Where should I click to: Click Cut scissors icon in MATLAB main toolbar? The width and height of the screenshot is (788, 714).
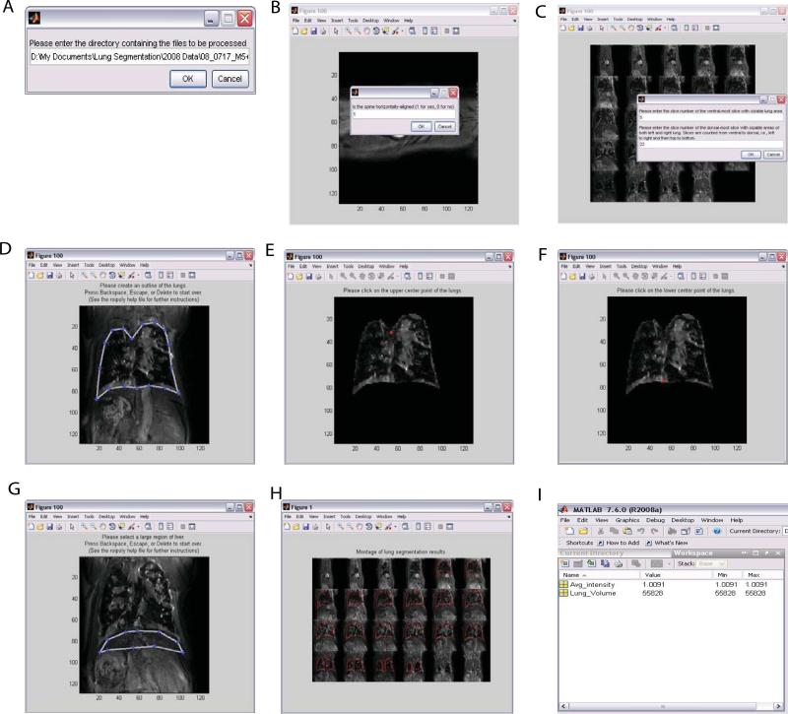[x=601, y=531]
